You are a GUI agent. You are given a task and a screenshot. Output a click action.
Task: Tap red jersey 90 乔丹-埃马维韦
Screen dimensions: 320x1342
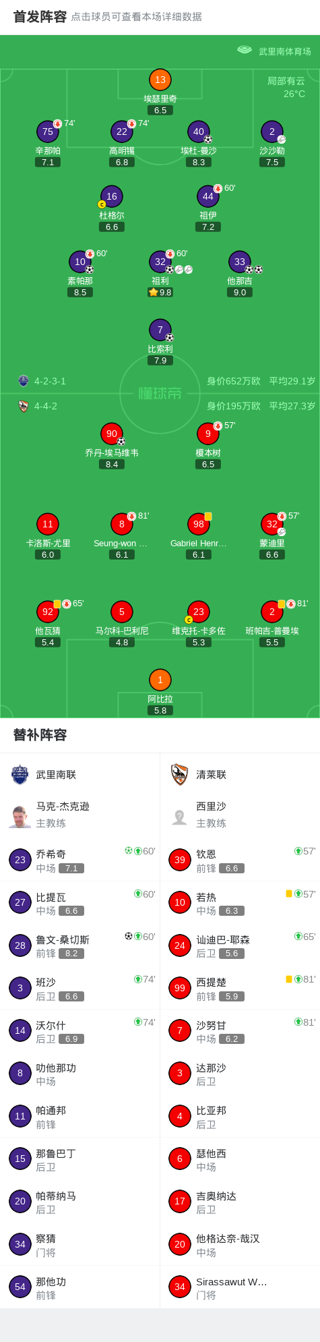pos(112,434)
